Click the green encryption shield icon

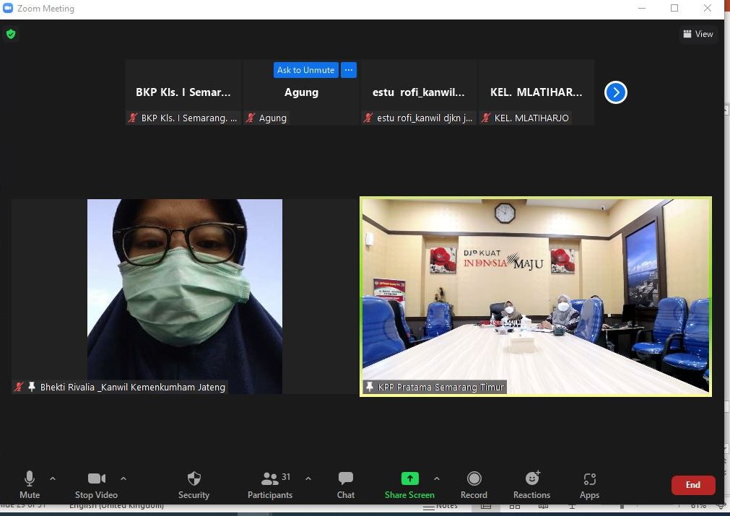[11, 34]
